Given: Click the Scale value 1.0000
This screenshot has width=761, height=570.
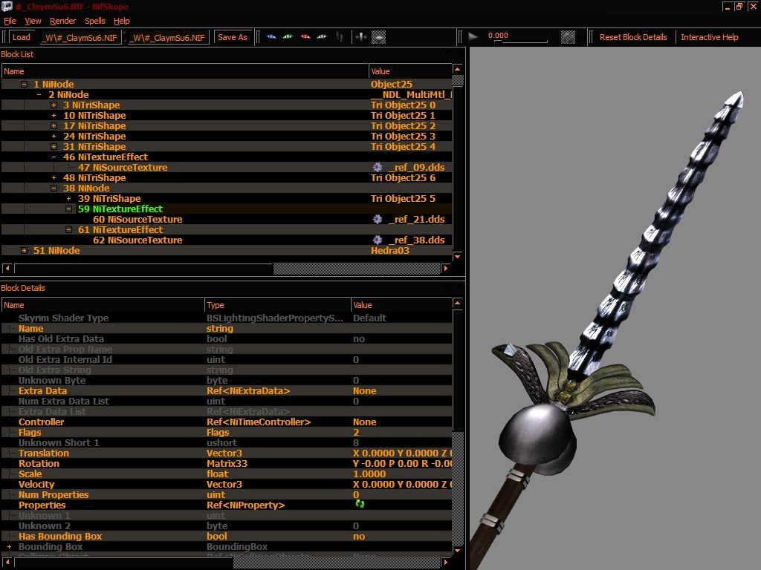Looking at the screenshot, I should [369, 474].
